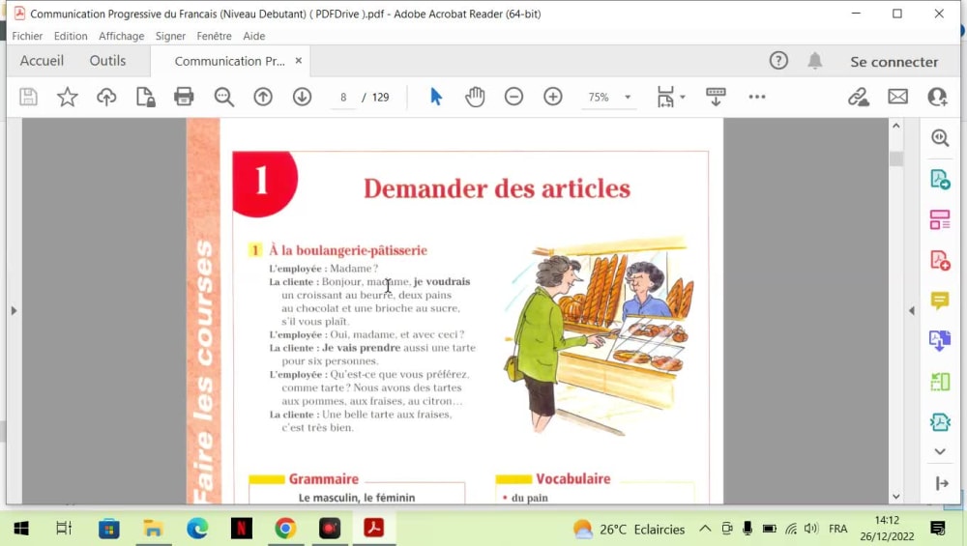
Task: Open the Export PDF tool in right pane
Action: tap(940, 180)
